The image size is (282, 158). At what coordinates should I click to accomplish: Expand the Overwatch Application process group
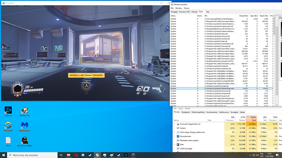click(x=174, y=124)
